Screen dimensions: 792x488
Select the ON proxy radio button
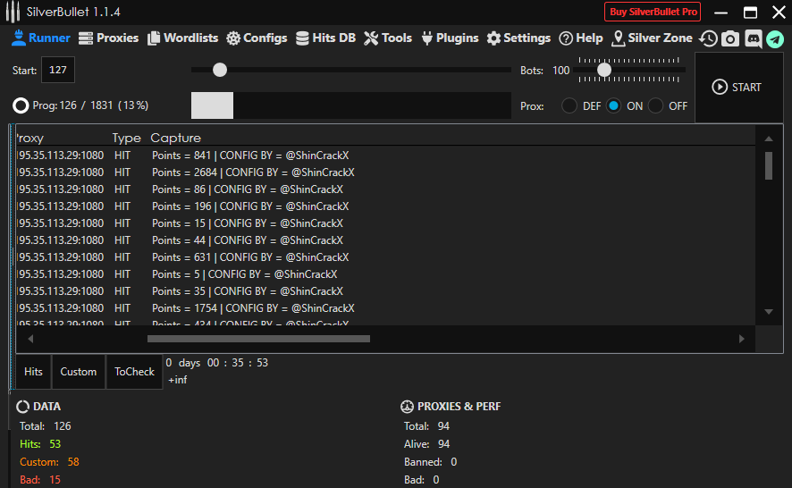pyautogui.click(x=614, y=105)
